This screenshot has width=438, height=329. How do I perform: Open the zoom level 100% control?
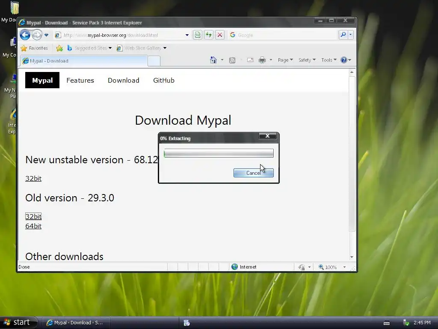(x=328, y=267)
